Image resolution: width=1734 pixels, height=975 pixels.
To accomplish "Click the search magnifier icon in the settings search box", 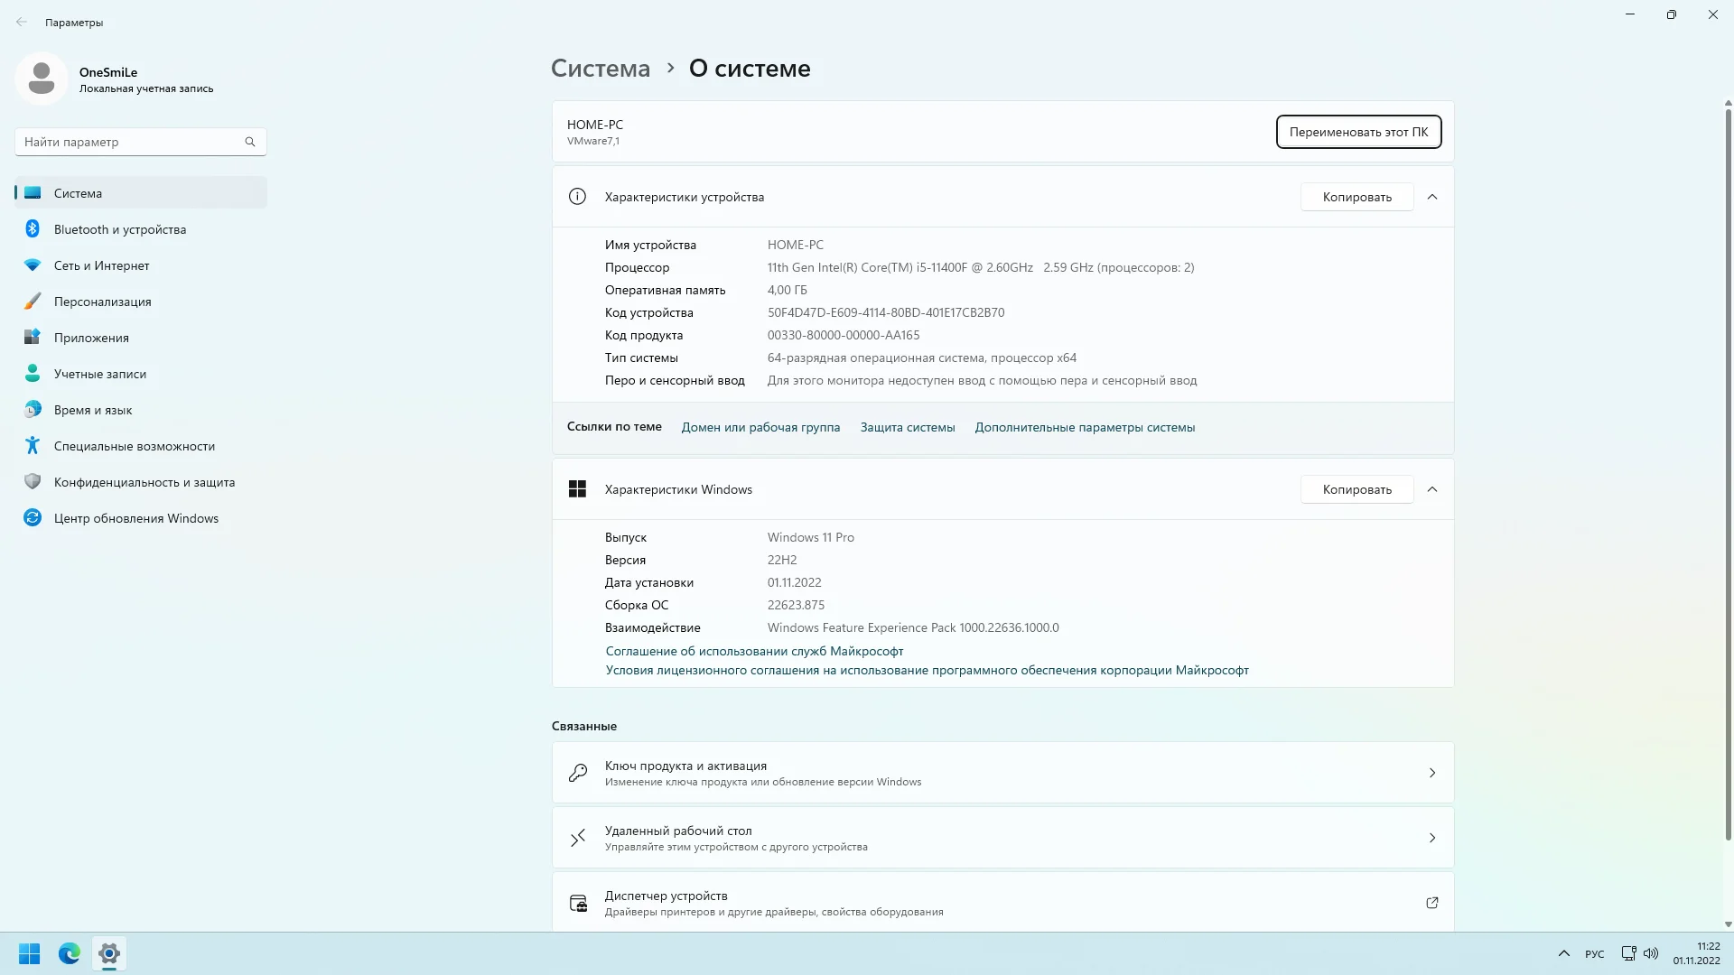I will point(250,142).
